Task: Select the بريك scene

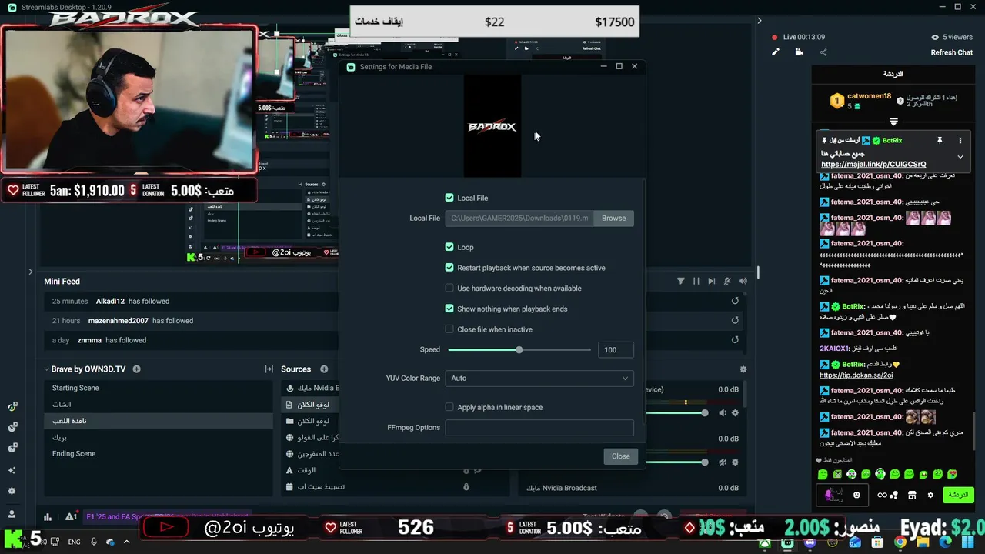Action: 159,437
